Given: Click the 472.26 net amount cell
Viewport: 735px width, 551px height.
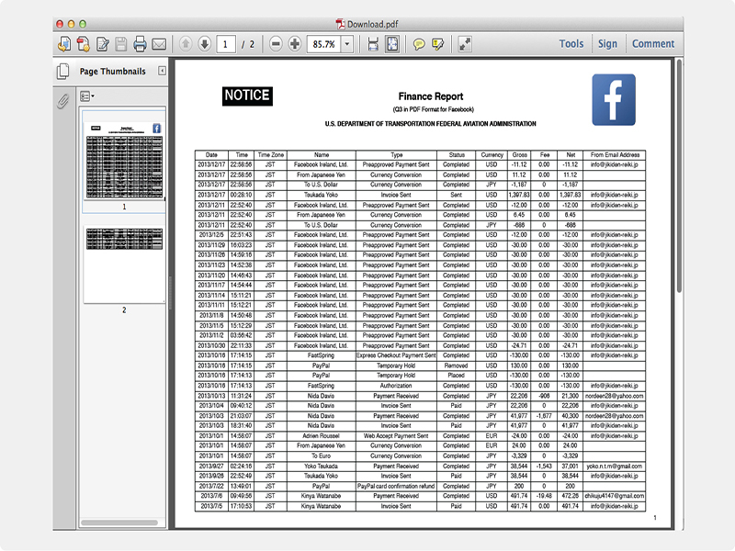Looking at the screenshot, I should pyautogui.click(x=570, y=496).
